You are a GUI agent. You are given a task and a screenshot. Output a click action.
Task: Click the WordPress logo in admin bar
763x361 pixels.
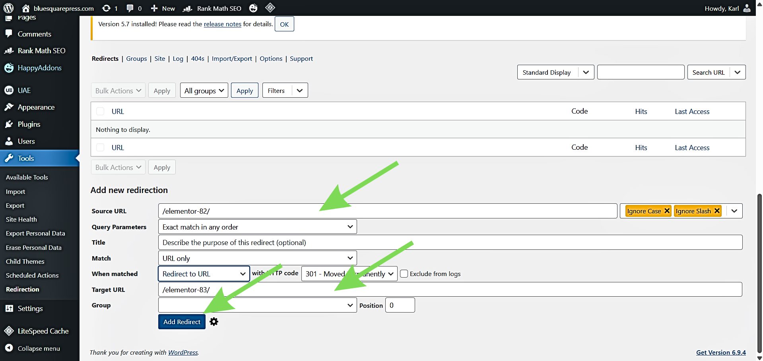coord(8,8)
